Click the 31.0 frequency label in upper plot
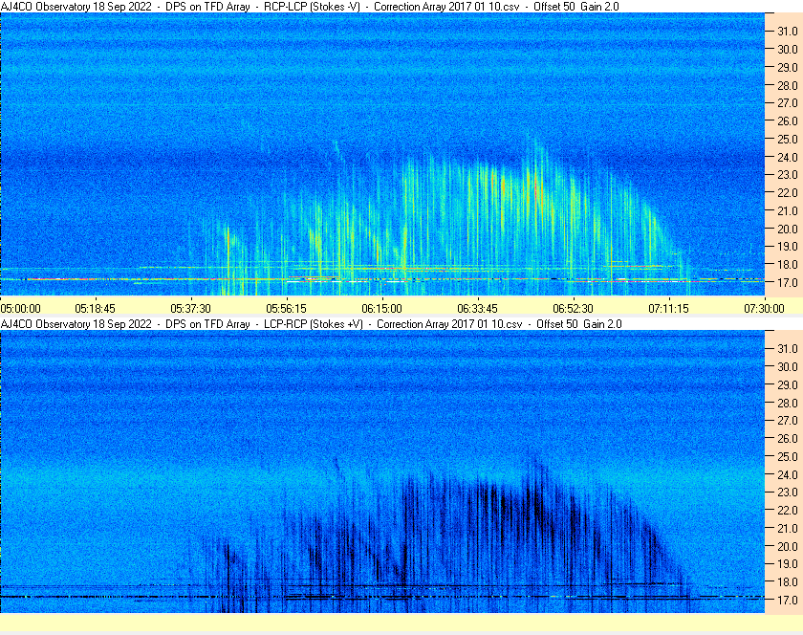803x635 pixels. (787, 31)
